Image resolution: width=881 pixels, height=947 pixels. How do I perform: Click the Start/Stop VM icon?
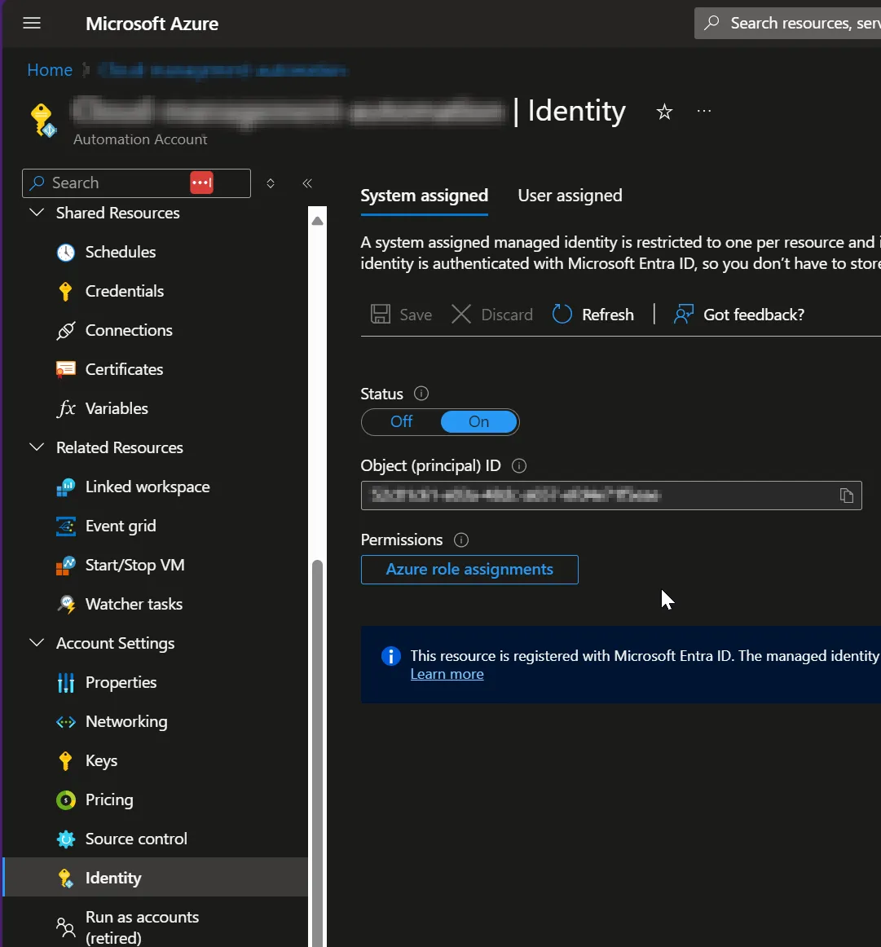tap(66, 566)
